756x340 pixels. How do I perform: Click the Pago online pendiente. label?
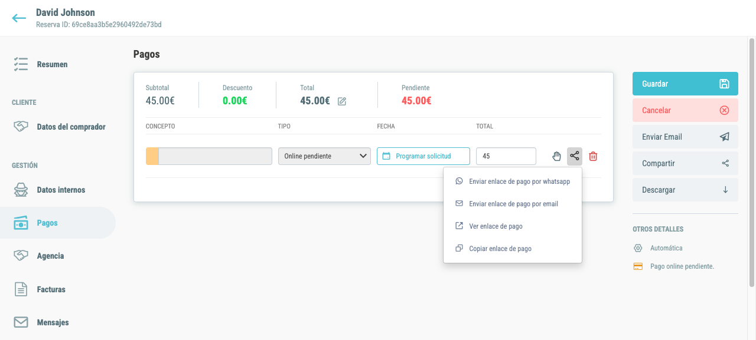click(682, 266)
